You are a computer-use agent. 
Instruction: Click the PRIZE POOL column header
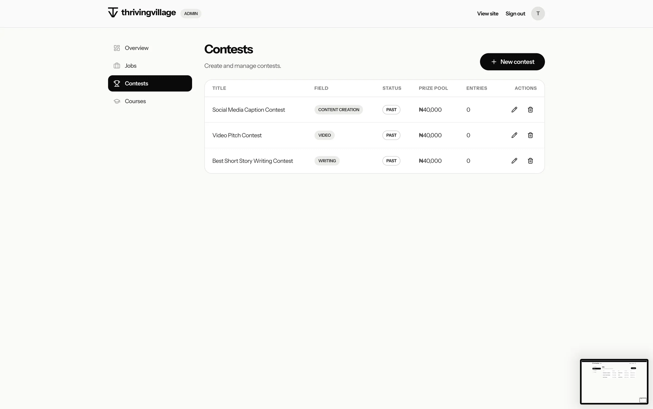[433, 88]
